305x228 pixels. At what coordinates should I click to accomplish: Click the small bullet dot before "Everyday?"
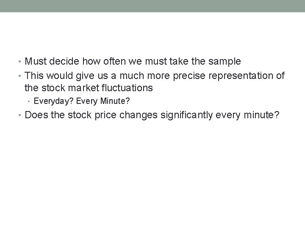pyautogui.click(x=30, y=101)
